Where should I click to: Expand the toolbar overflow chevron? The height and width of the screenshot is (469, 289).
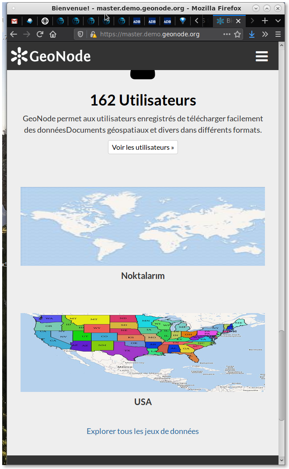[265, 35]
